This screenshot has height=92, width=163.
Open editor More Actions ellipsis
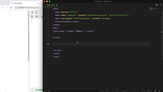click(161, 5)
